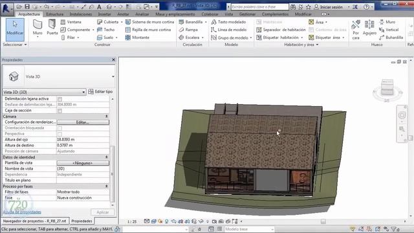Select the Muro wall tool

[38, 28]
